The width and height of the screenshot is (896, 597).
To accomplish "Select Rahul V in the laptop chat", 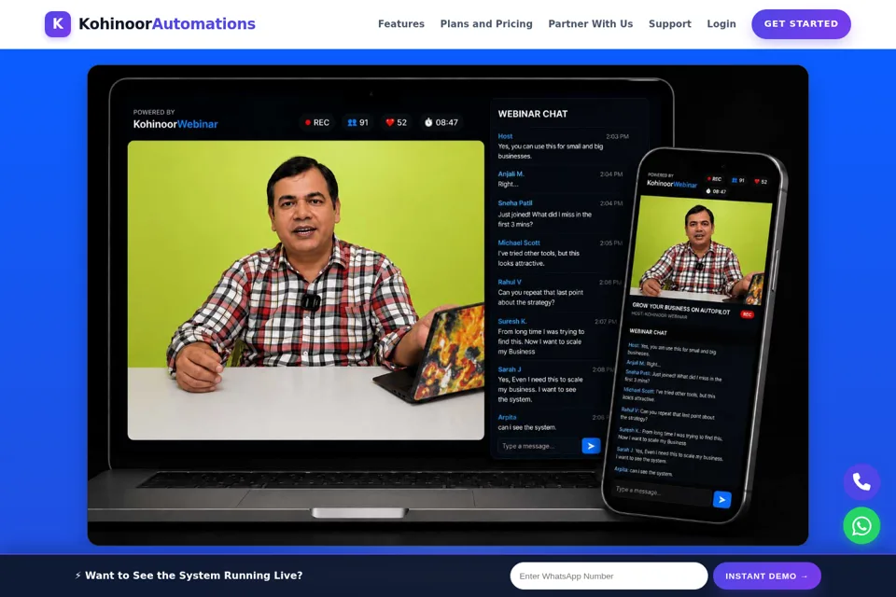I will (x=510, y=282).
